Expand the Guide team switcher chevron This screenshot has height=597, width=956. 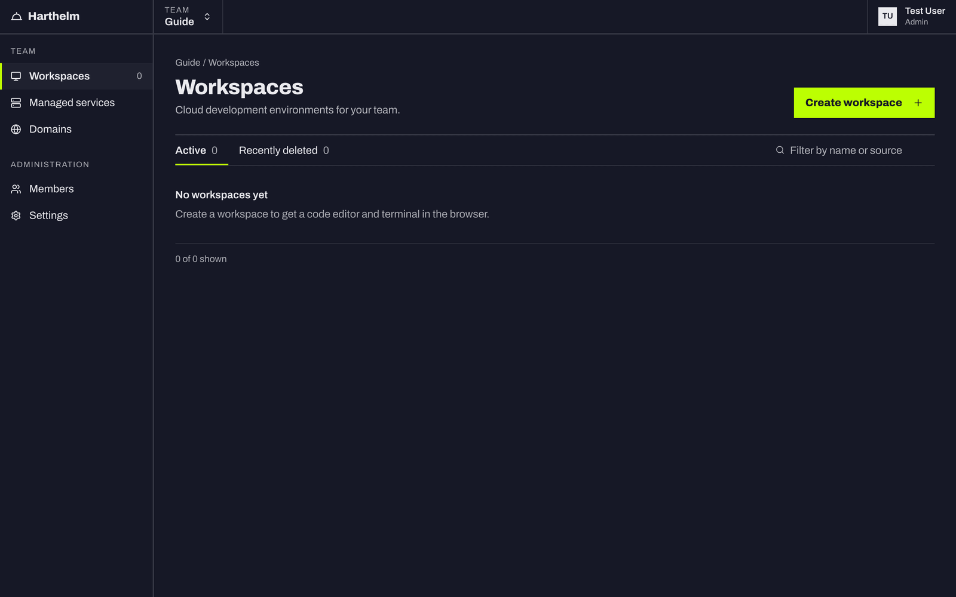click(207, 17)
